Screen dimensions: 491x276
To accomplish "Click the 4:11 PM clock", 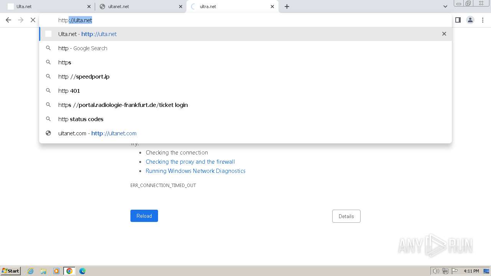I will (x=471, y=271).
